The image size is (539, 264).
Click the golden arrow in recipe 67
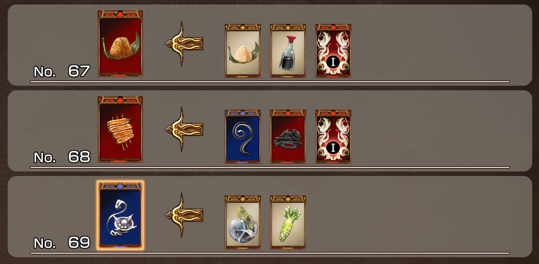(x=184, y=43)
